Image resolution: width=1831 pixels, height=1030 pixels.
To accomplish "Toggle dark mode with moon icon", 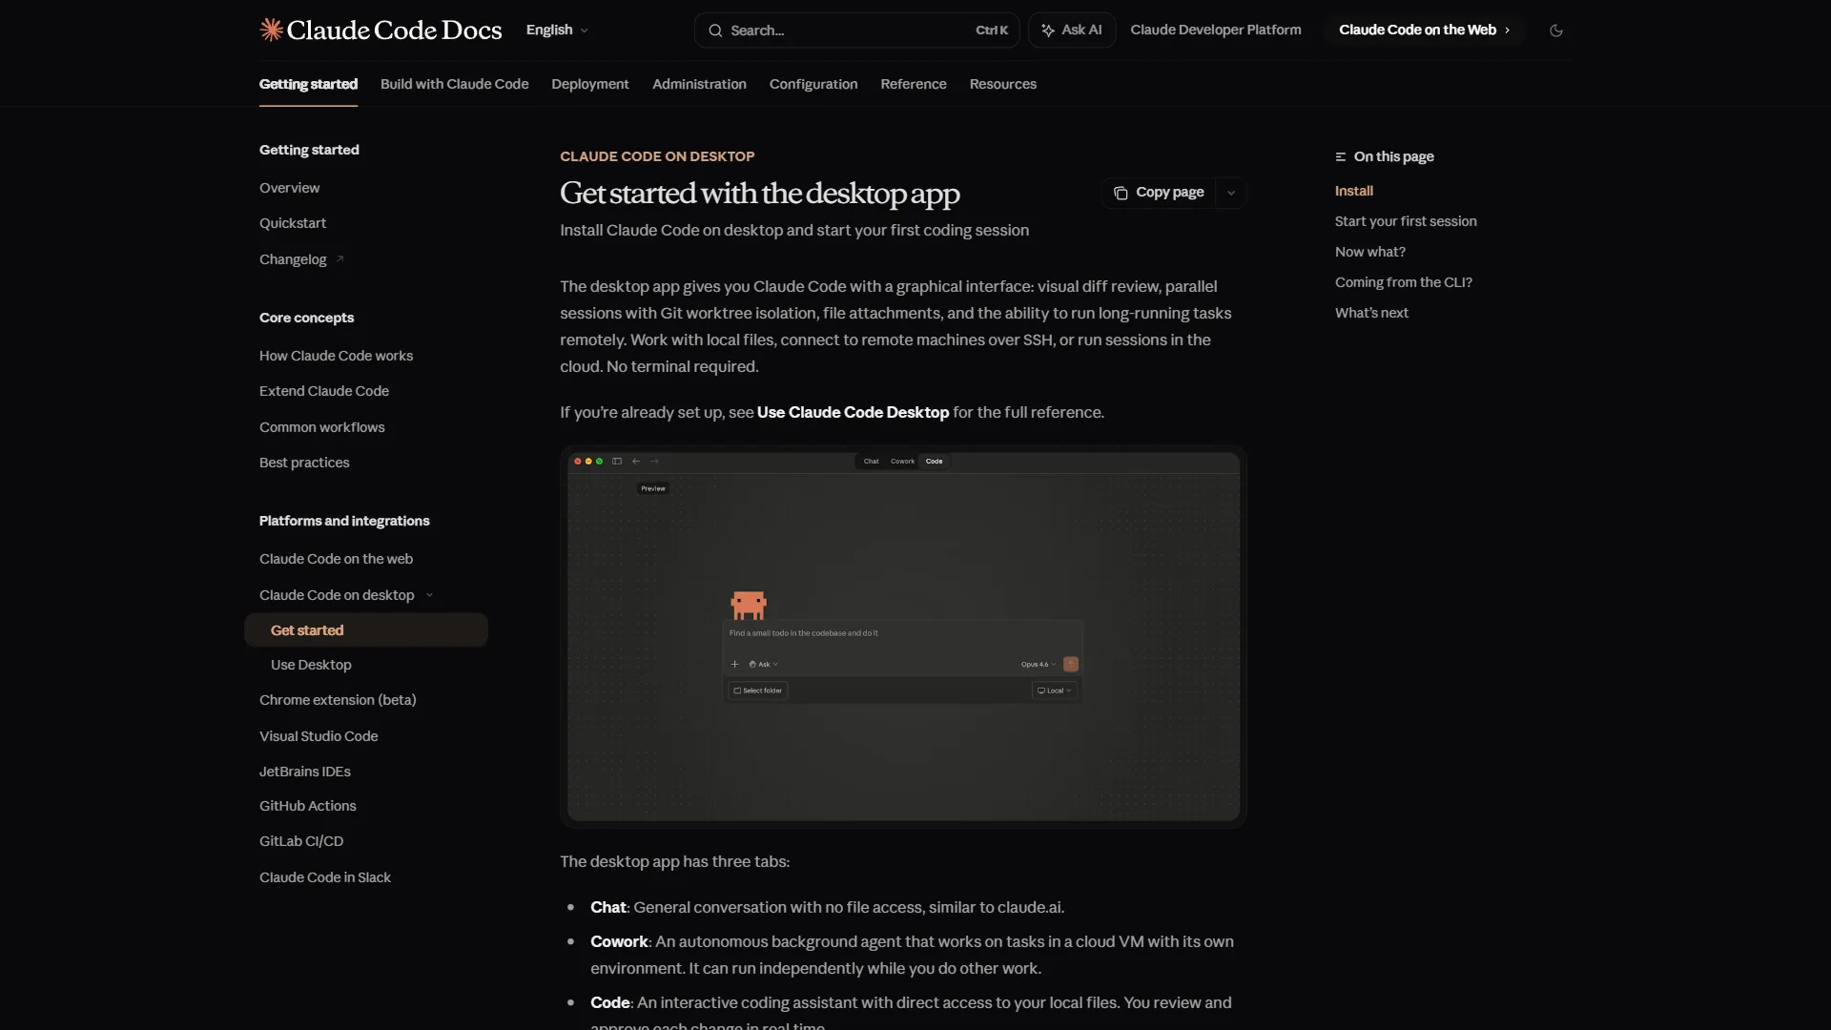I will [x=1556, y=31].
